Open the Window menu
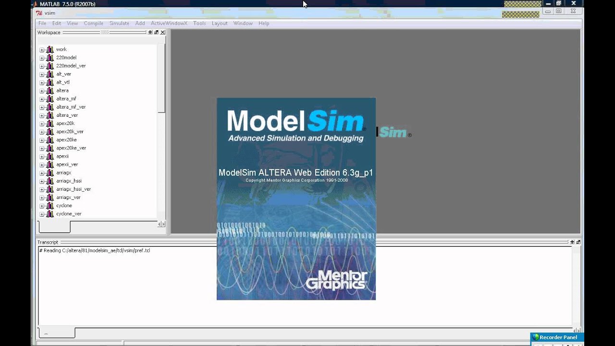Image resolution: width=615 pixels, height=346 pixels. pos(243,23)
